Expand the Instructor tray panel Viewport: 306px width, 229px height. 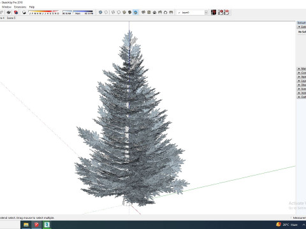[302, 93]
